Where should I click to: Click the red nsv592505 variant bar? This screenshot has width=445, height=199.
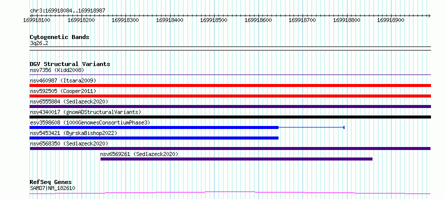coord(230,96)
